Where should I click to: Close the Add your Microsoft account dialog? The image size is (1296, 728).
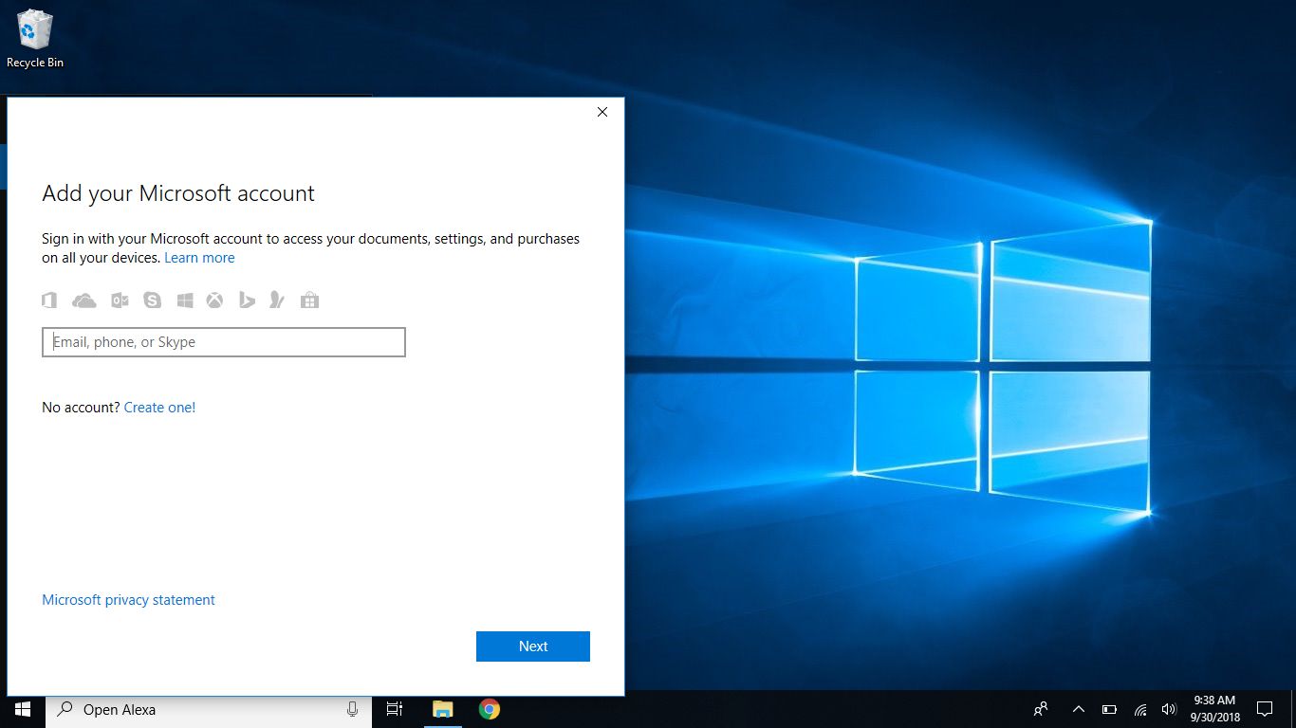602,112
